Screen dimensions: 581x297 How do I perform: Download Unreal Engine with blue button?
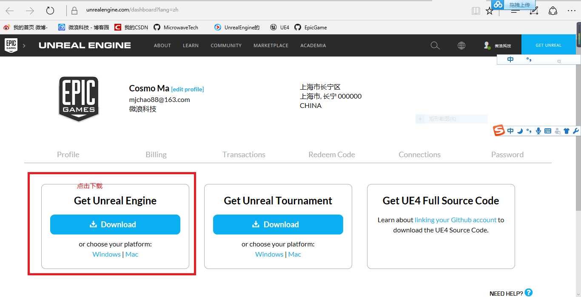[x=115, y=224]
